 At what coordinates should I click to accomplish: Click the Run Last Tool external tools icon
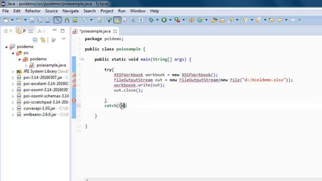click(x=177, y=20)
